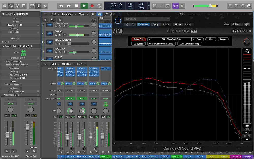
Task: Click the Auto Generate Ceiling button
Action: [189, 44]
